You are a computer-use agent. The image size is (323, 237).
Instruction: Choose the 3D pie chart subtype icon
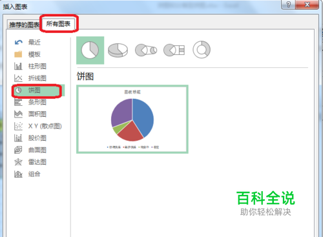click(118, 50)
